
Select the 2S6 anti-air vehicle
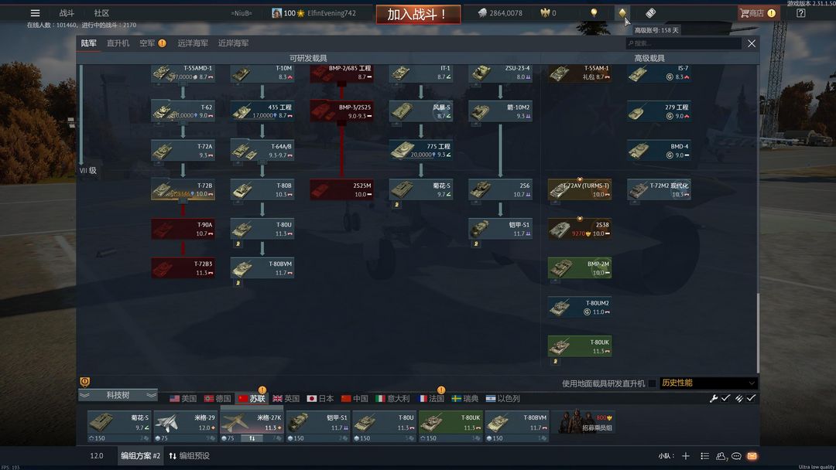tap(500, 189)
